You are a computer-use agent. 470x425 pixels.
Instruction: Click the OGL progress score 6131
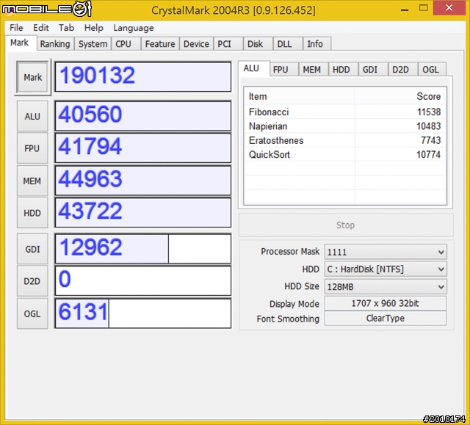pos(143,313)
